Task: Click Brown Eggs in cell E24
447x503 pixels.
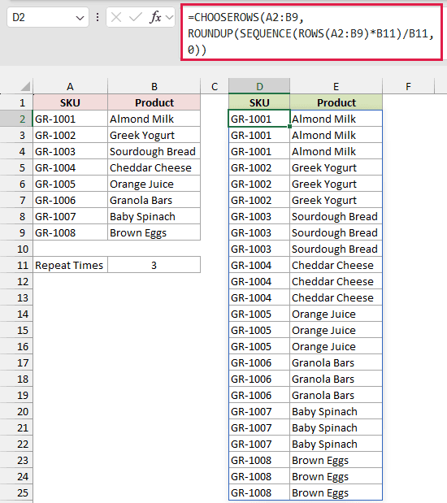Action: [x=336, y=477]
